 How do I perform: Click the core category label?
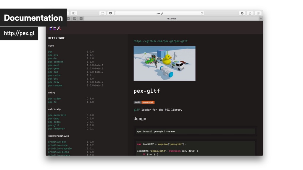coord(51,46)
